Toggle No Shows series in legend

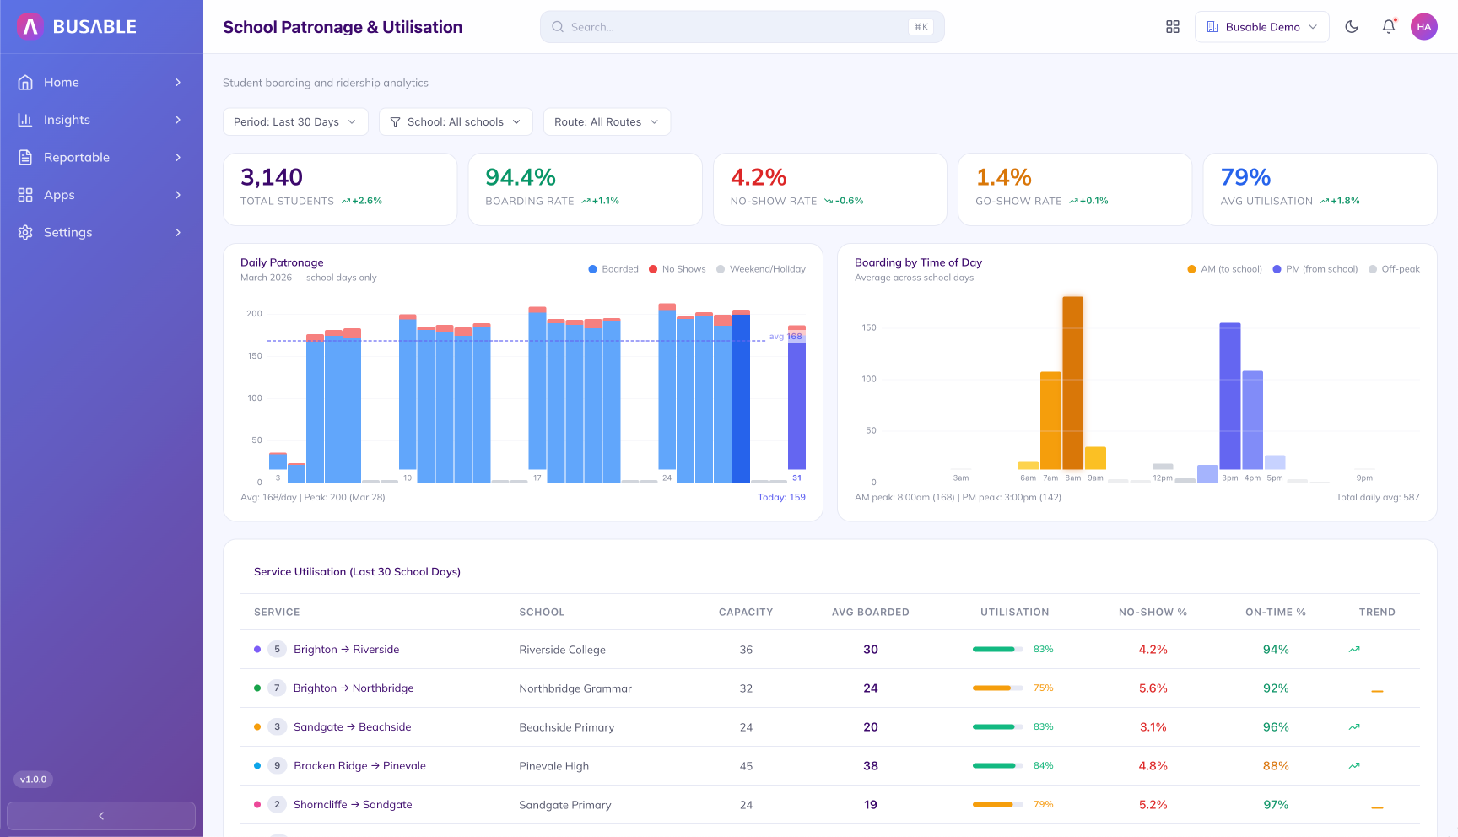tap(678, 269)
